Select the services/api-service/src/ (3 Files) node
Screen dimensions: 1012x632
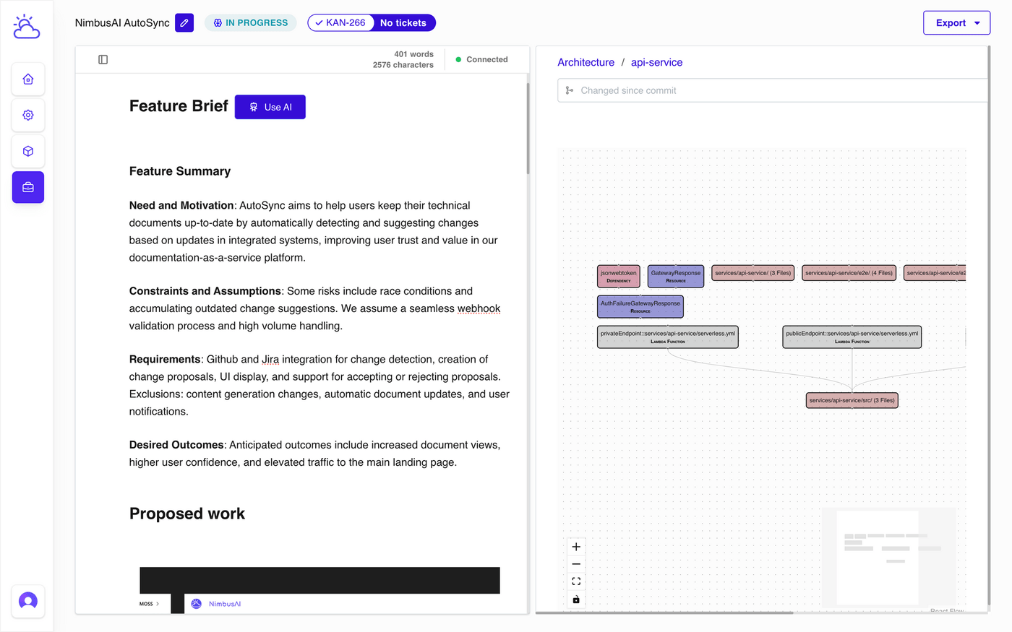point(852,400)
